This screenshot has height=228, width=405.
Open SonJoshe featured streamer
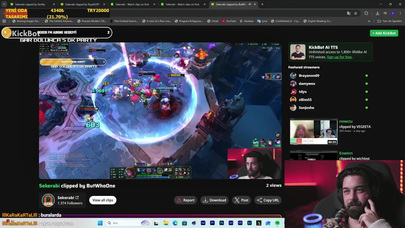[306, 108]
